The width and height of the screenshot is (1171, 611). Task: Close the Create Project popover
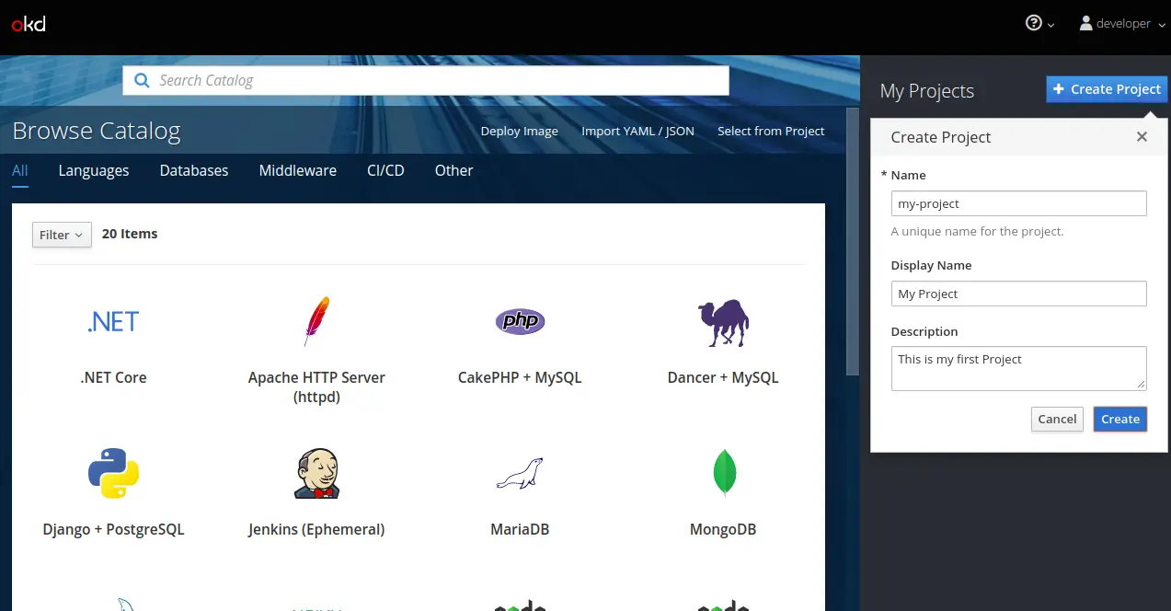(1142, 136)
